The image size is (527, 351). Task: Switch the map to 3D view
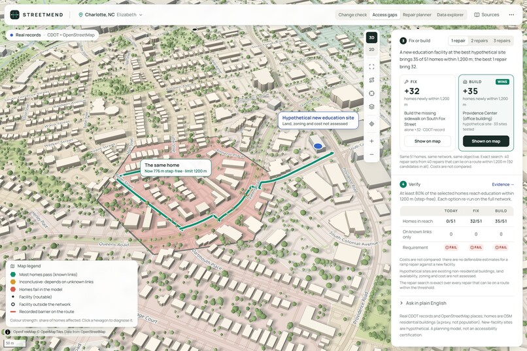pyautogui.click(x=371, y=38)
